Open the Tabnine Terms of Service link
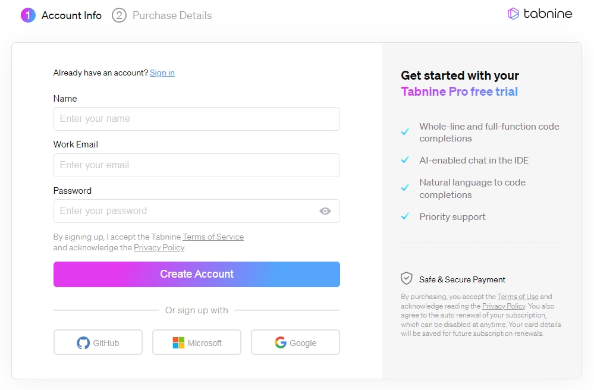Viewport: 594px width, 390px height. click(213, 237)
